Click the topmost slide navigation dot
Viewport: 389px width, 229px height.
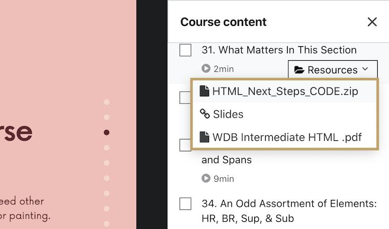pyautogui.click(x=107, y=102)
